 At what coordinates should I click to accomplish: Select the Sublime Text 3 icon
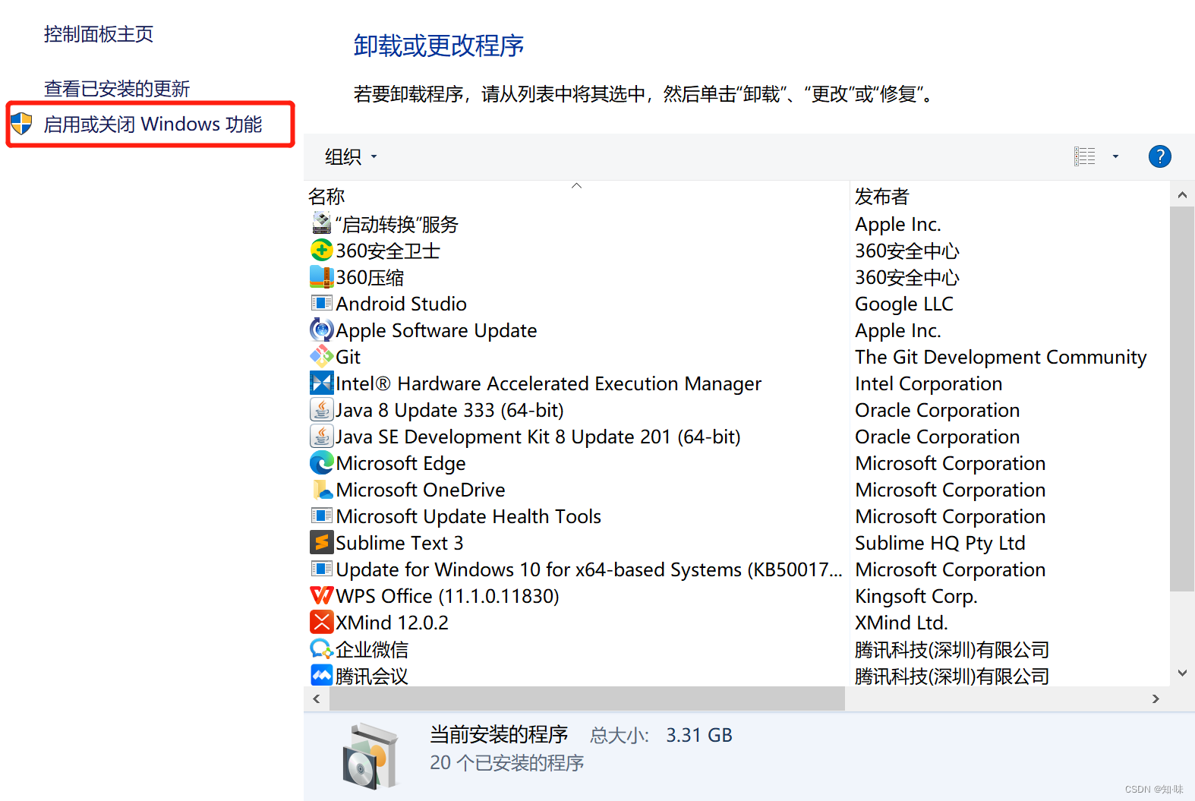pyautogui.click(x=322, y=542)
